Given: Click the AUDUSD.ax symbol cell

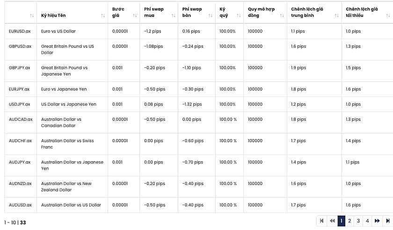Looking at the screenshot, I should 20,205.
